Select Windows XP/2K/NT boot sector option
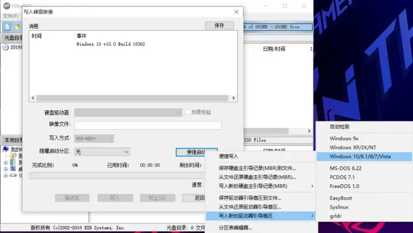Image resolution: width=413 pixels, height=233 pixels. coord(353,147)
